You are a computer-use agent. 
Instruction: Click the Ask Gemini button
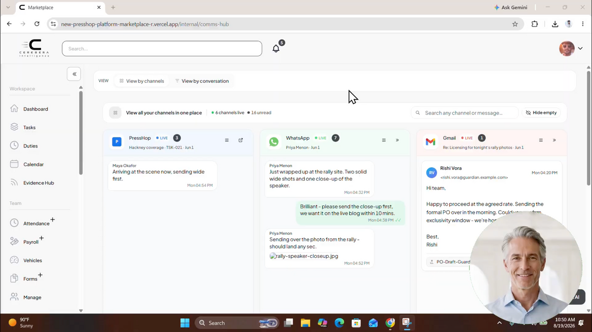pos(511,7)
